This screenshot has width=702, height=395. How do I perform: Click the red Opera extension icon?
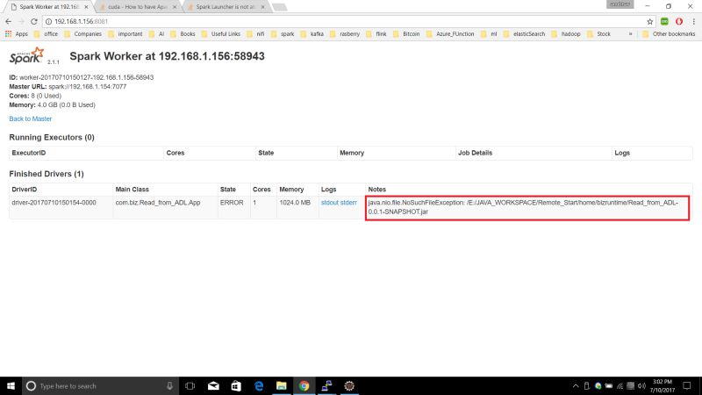[679, 21]
